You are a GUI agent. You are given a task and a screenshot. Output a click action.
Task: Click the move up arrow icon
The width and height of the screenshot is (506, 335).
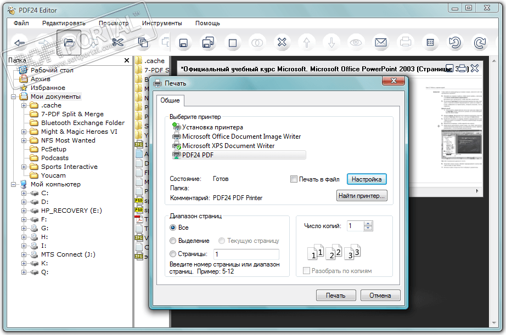307,43
